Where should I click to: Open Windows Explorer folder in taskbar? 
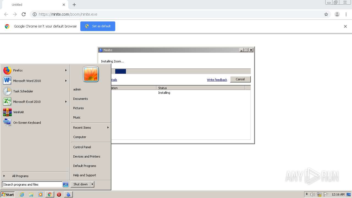pyautogui.click(x=31, y=194)
